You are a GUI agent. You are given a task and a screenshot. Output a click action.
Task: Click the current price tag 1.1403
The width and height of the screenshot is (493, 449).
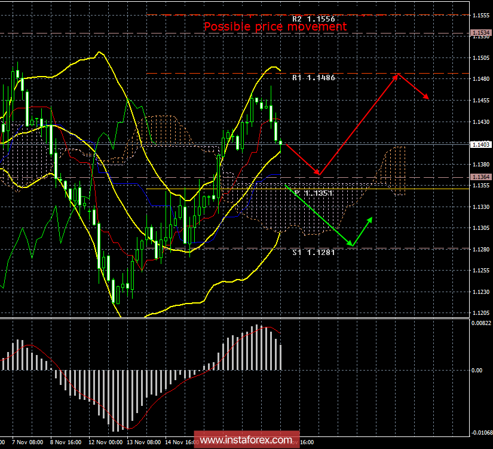(x=480, y=144)
